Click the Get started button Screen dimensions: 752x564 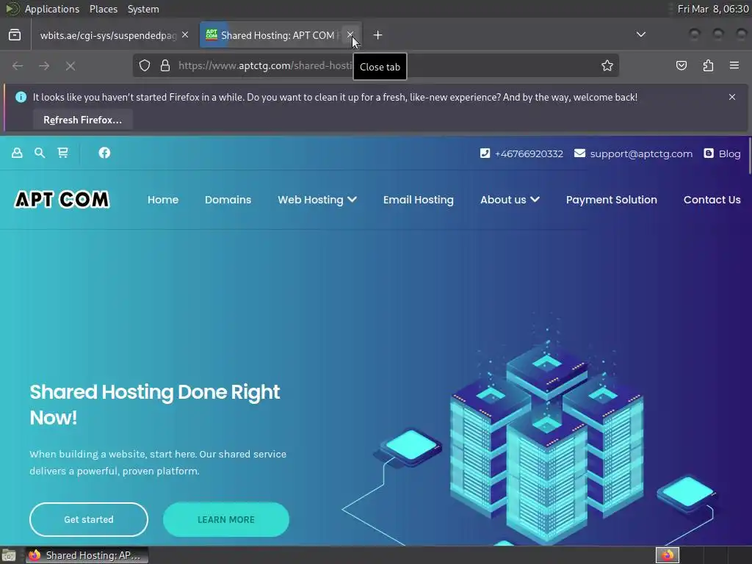click(89, 519)
